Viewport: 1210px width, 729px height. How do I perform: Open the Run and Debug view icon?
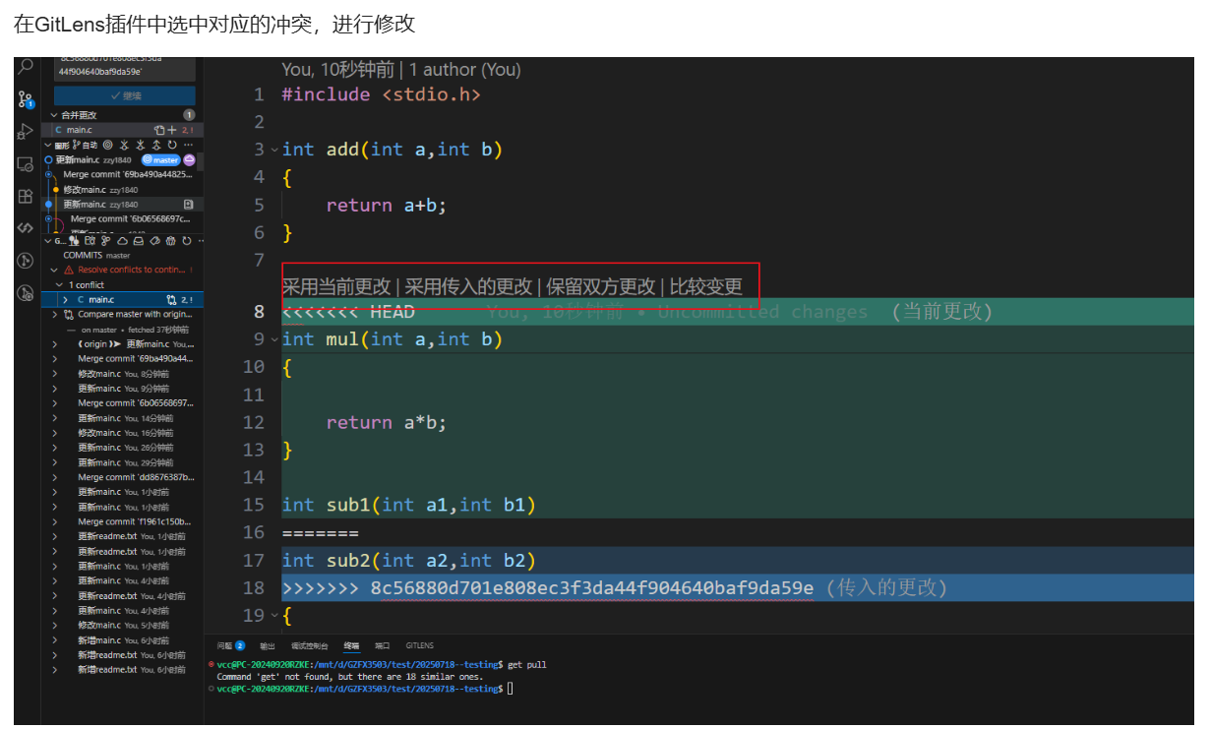pyautogui.click(x=26, y=132)
